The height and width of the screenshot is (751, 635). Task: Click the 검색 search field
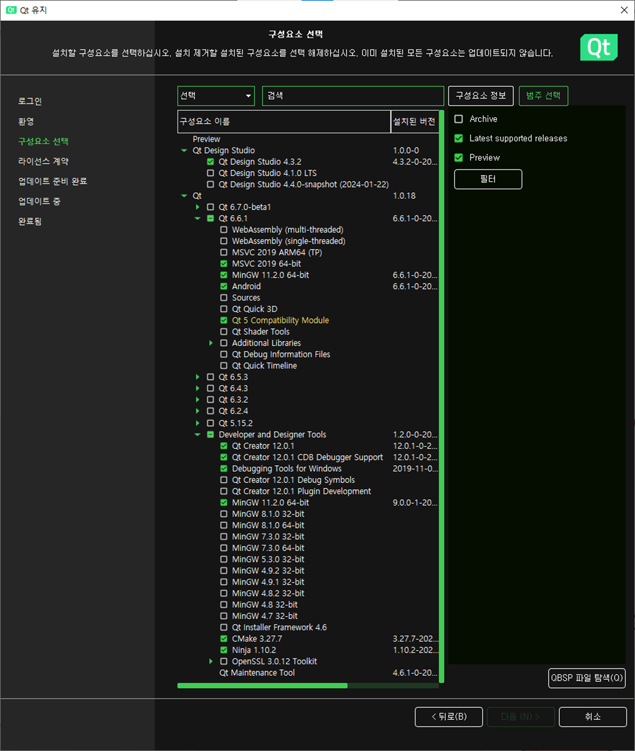[353, 96]
